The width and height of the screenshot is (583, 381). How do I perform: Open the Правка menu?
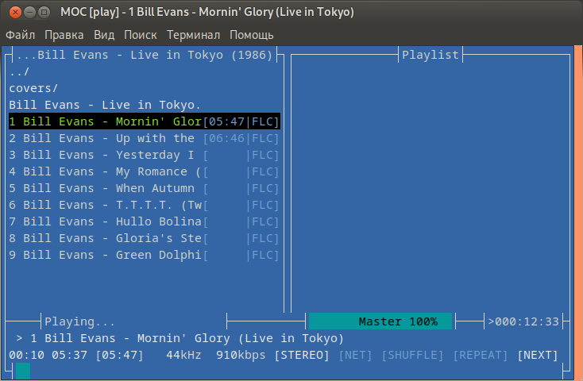pos(64,35)
